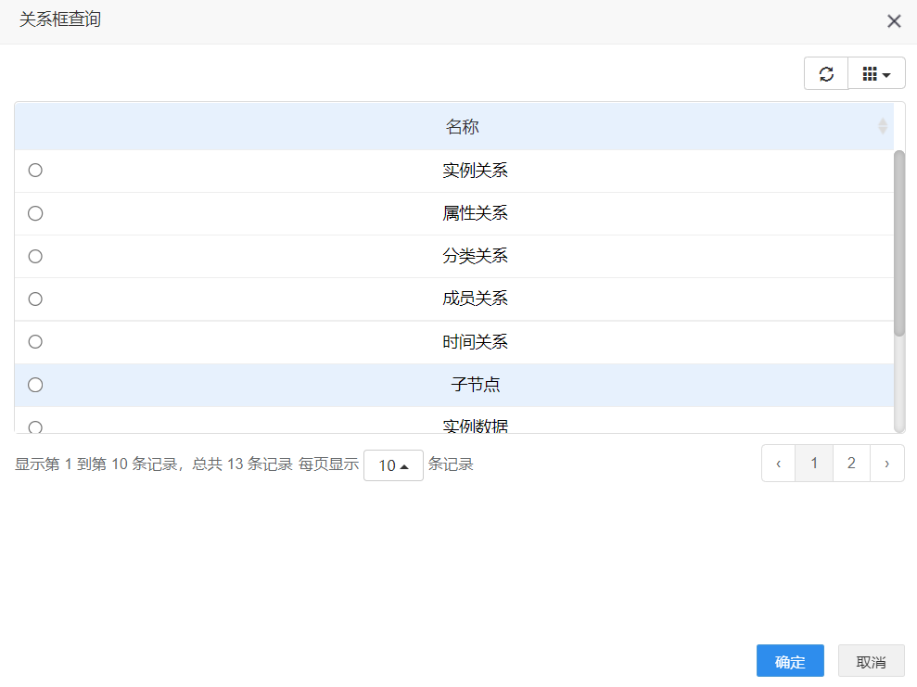Click the 名称 column header
The image size is (917, 687).
462,127
